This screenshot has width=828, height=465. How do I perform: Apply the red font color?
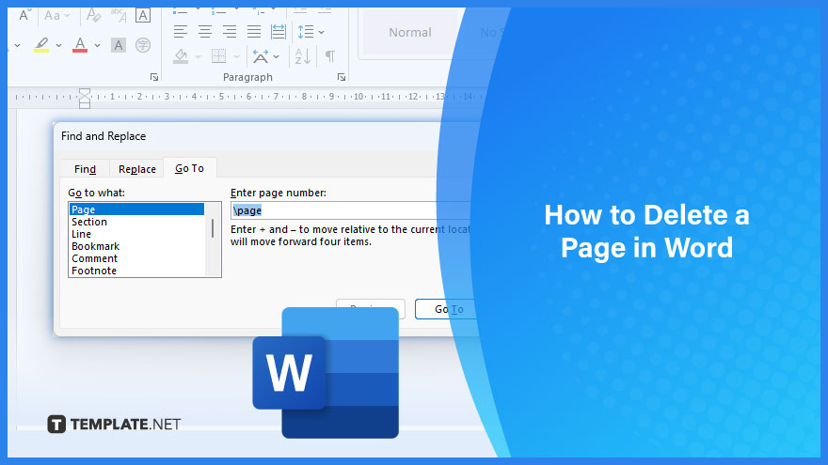point(80,45)
